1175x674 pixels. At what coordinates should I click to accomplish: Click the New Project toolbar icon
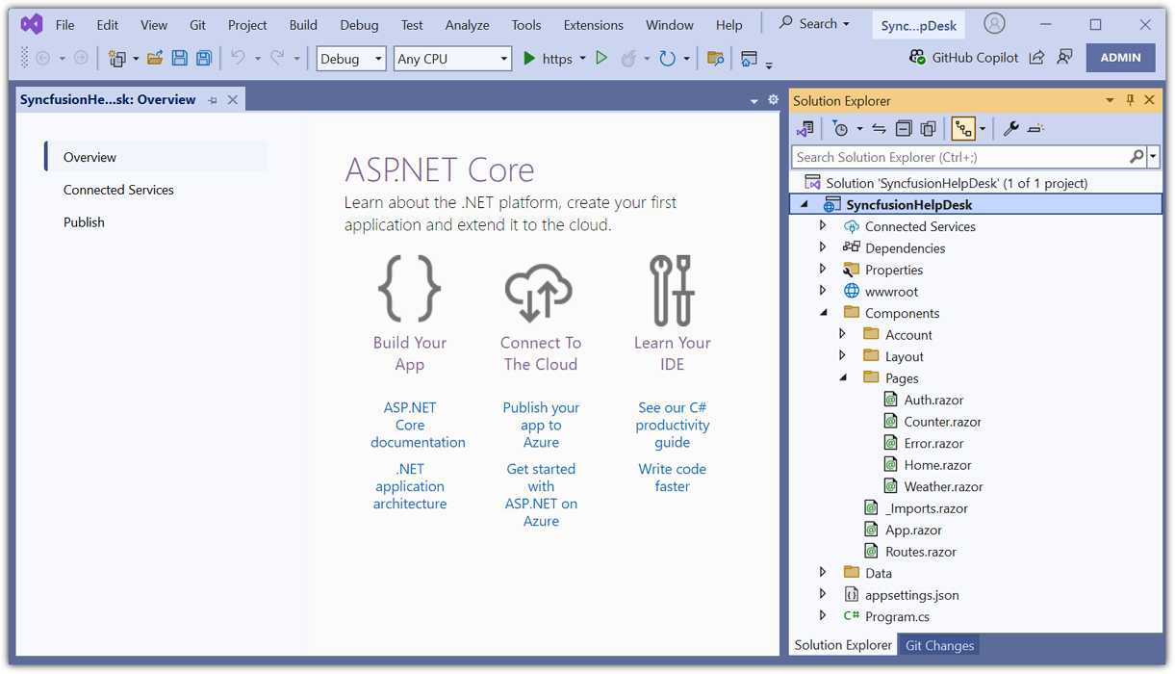click(117, 59)
